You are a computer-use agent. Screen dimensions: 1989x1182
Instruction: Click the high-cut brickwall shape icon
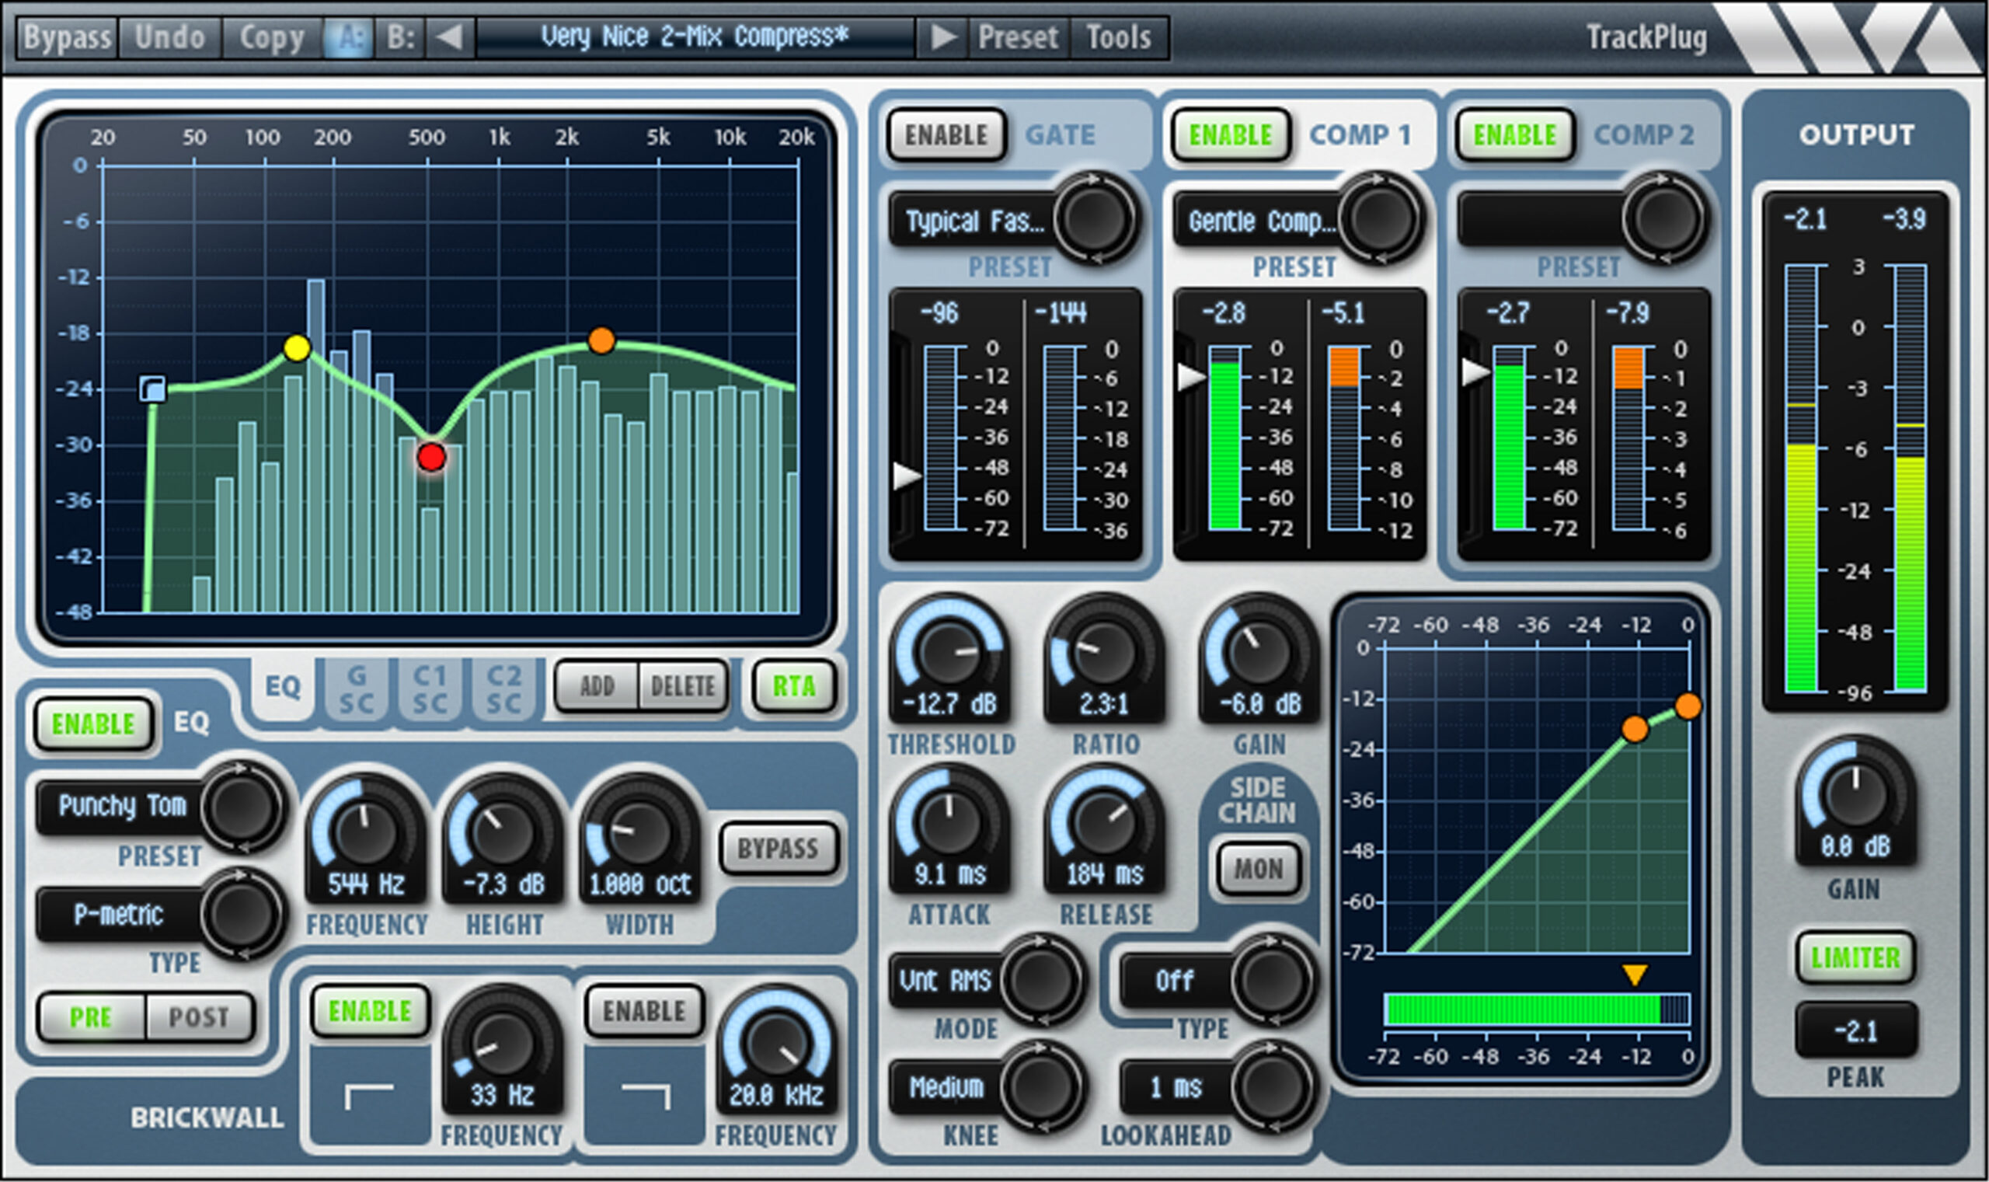[x=644, y=1096]
